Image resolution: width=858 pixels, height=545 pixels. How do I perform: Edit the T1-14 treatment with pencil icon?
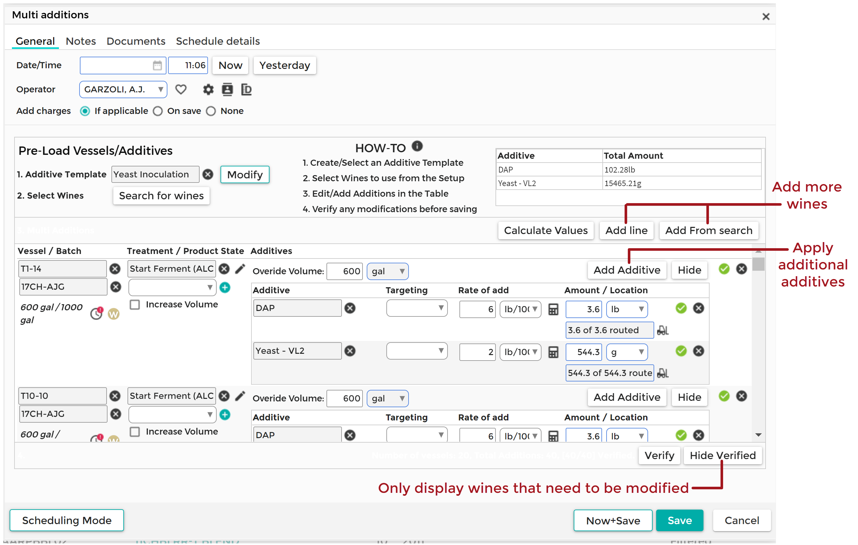pyautogui.click(x=240, y=269)
